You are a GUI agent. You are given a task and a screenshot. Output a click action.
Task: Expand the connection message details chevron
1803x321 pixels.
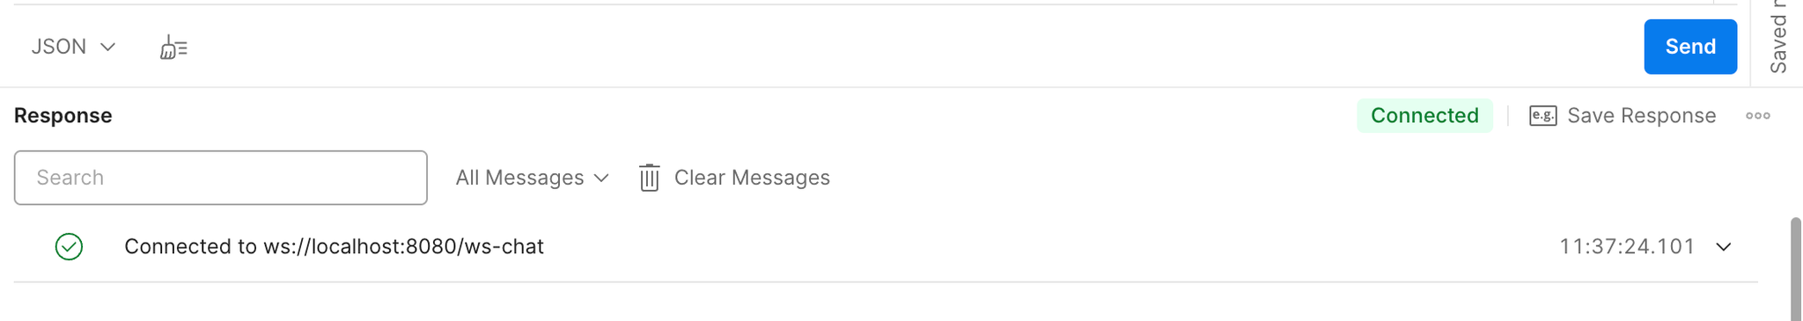point(1723,247)
